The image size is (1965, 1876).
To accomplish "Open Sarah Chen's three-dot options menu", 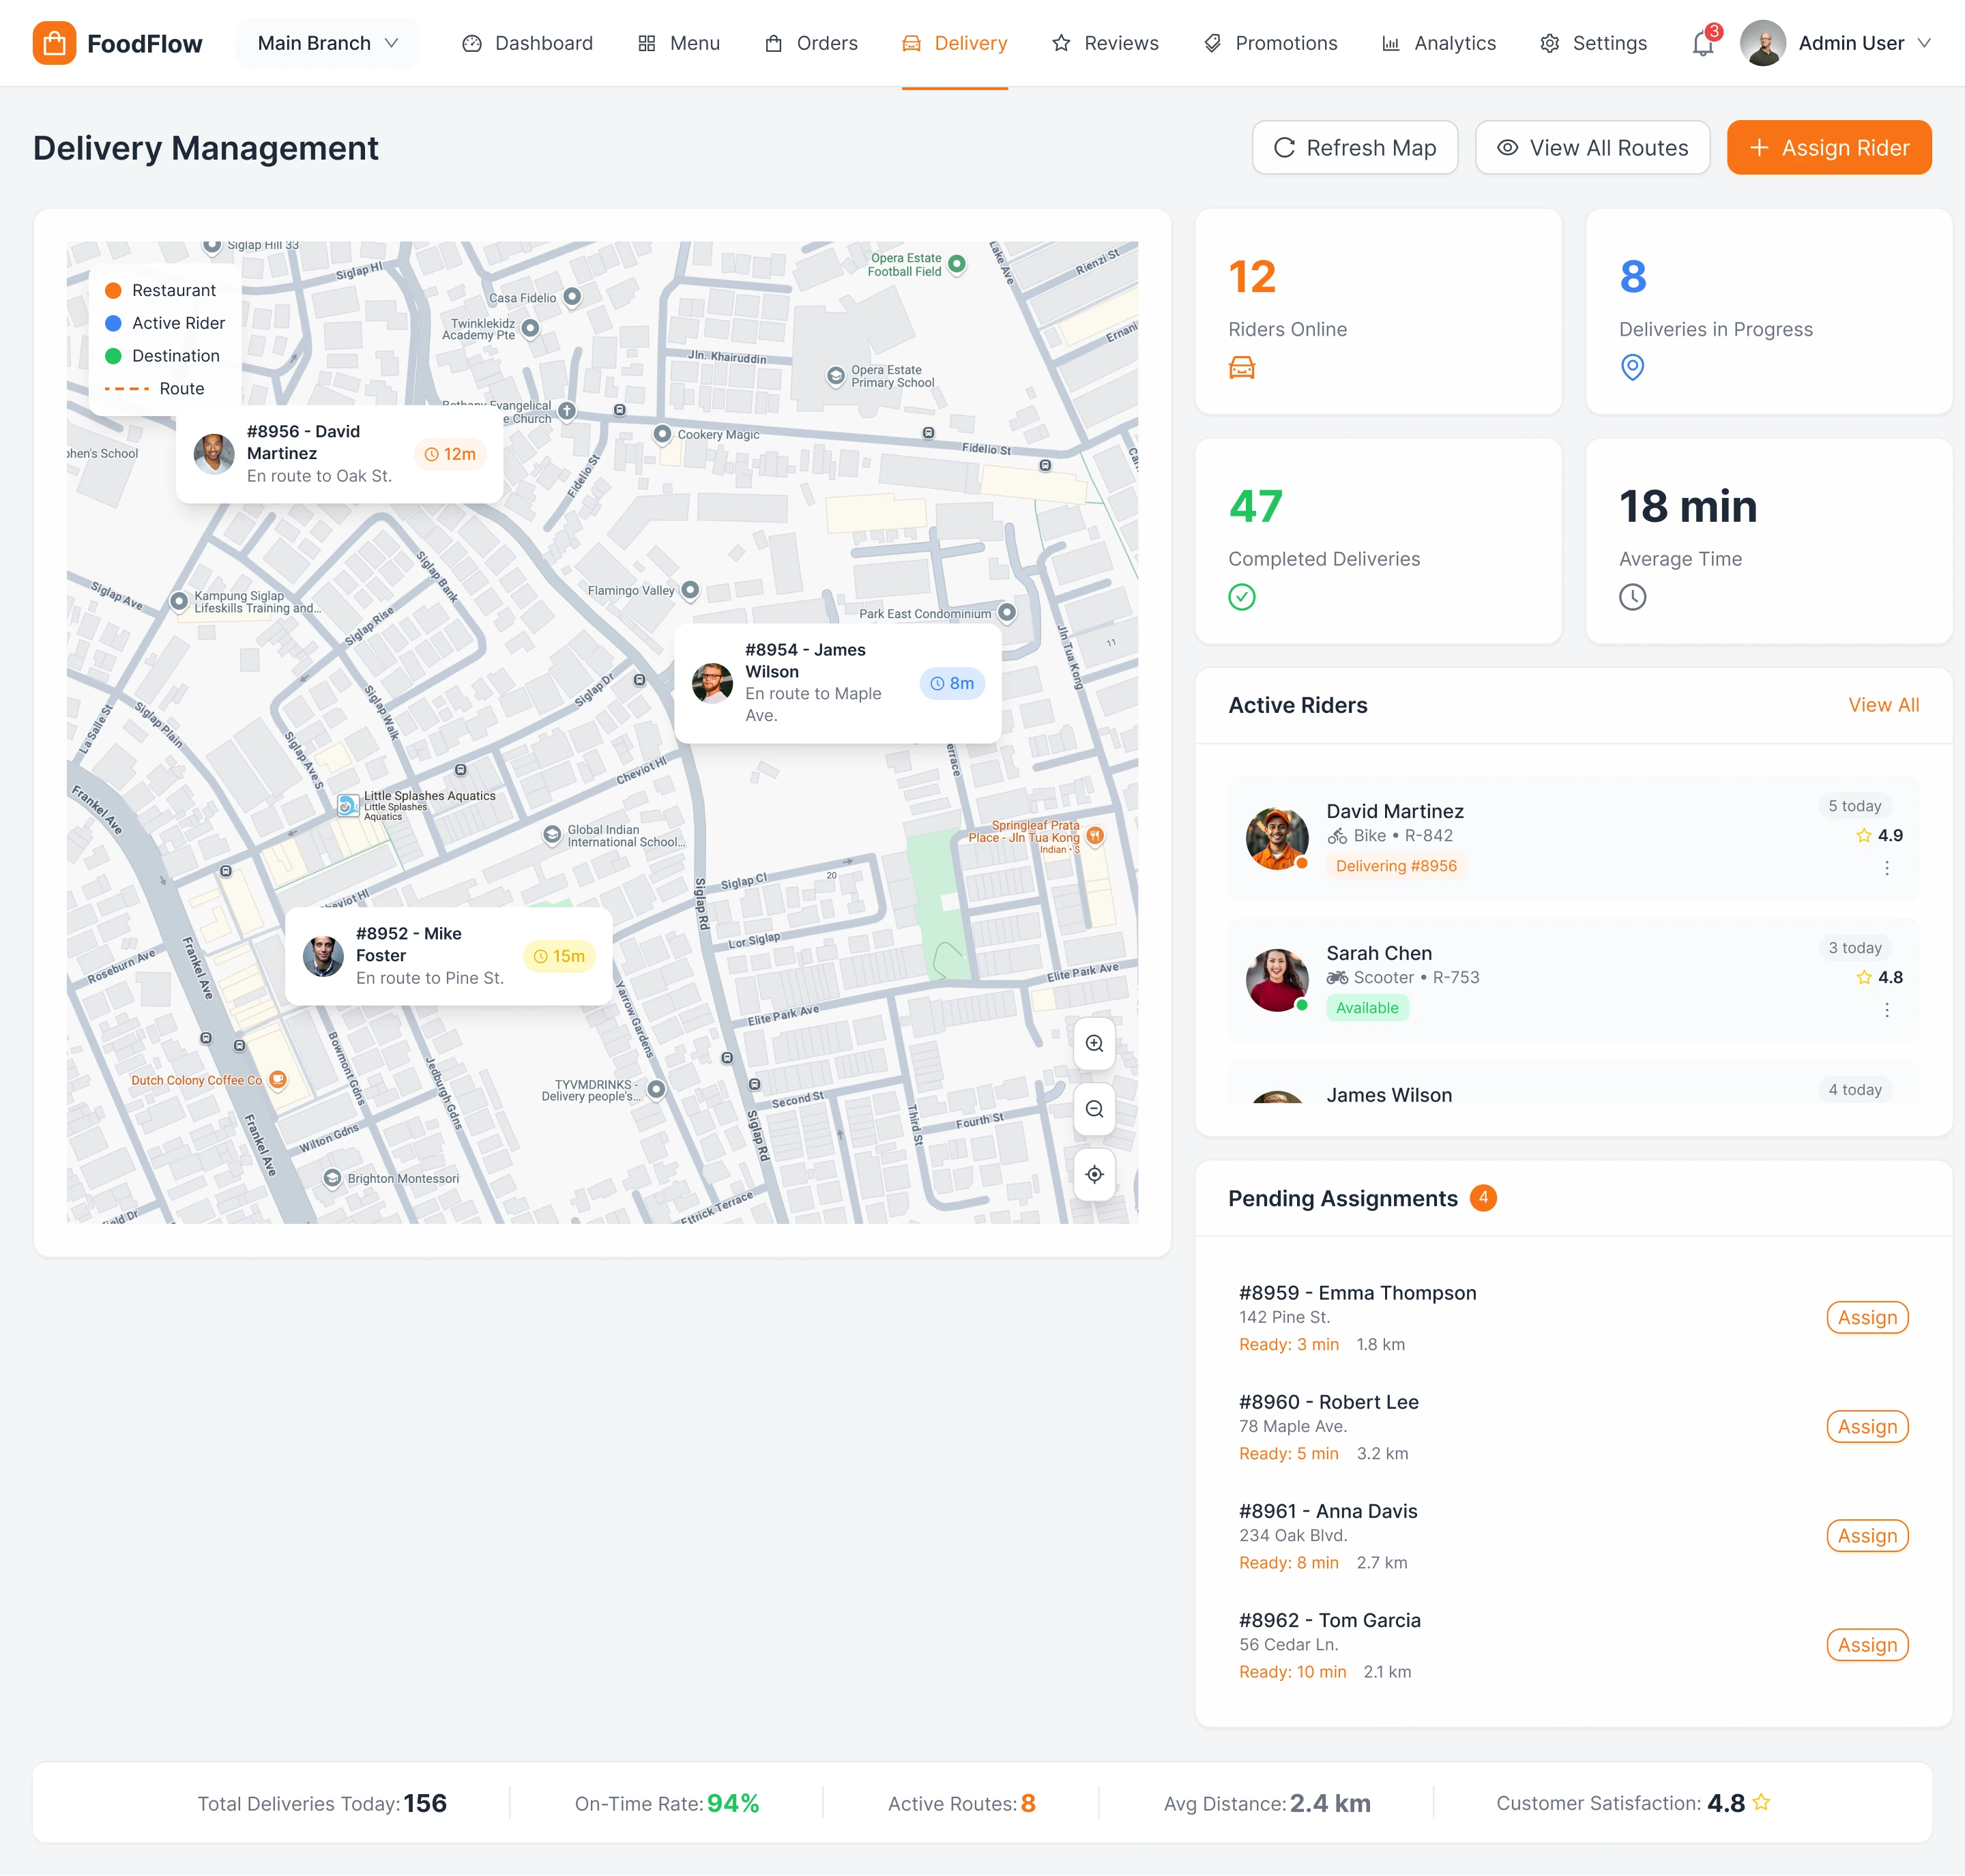I will (1887, 1010).
